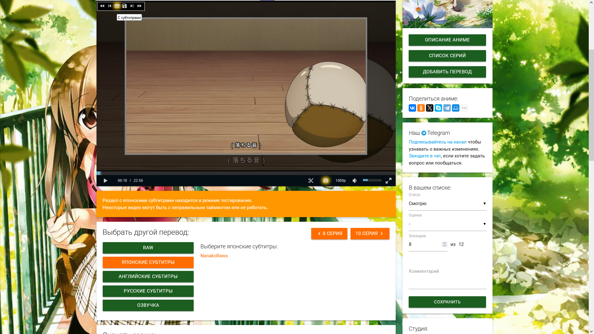Show more share options (three dots)

tap(464, 108)
